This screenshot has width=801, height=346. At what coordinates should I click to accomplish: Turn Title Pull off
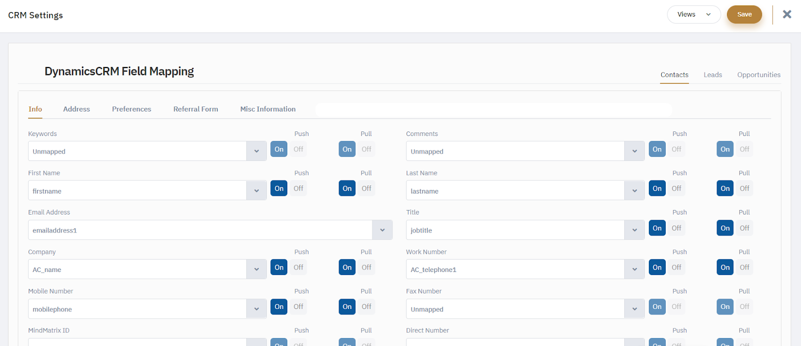pos(744,228)
